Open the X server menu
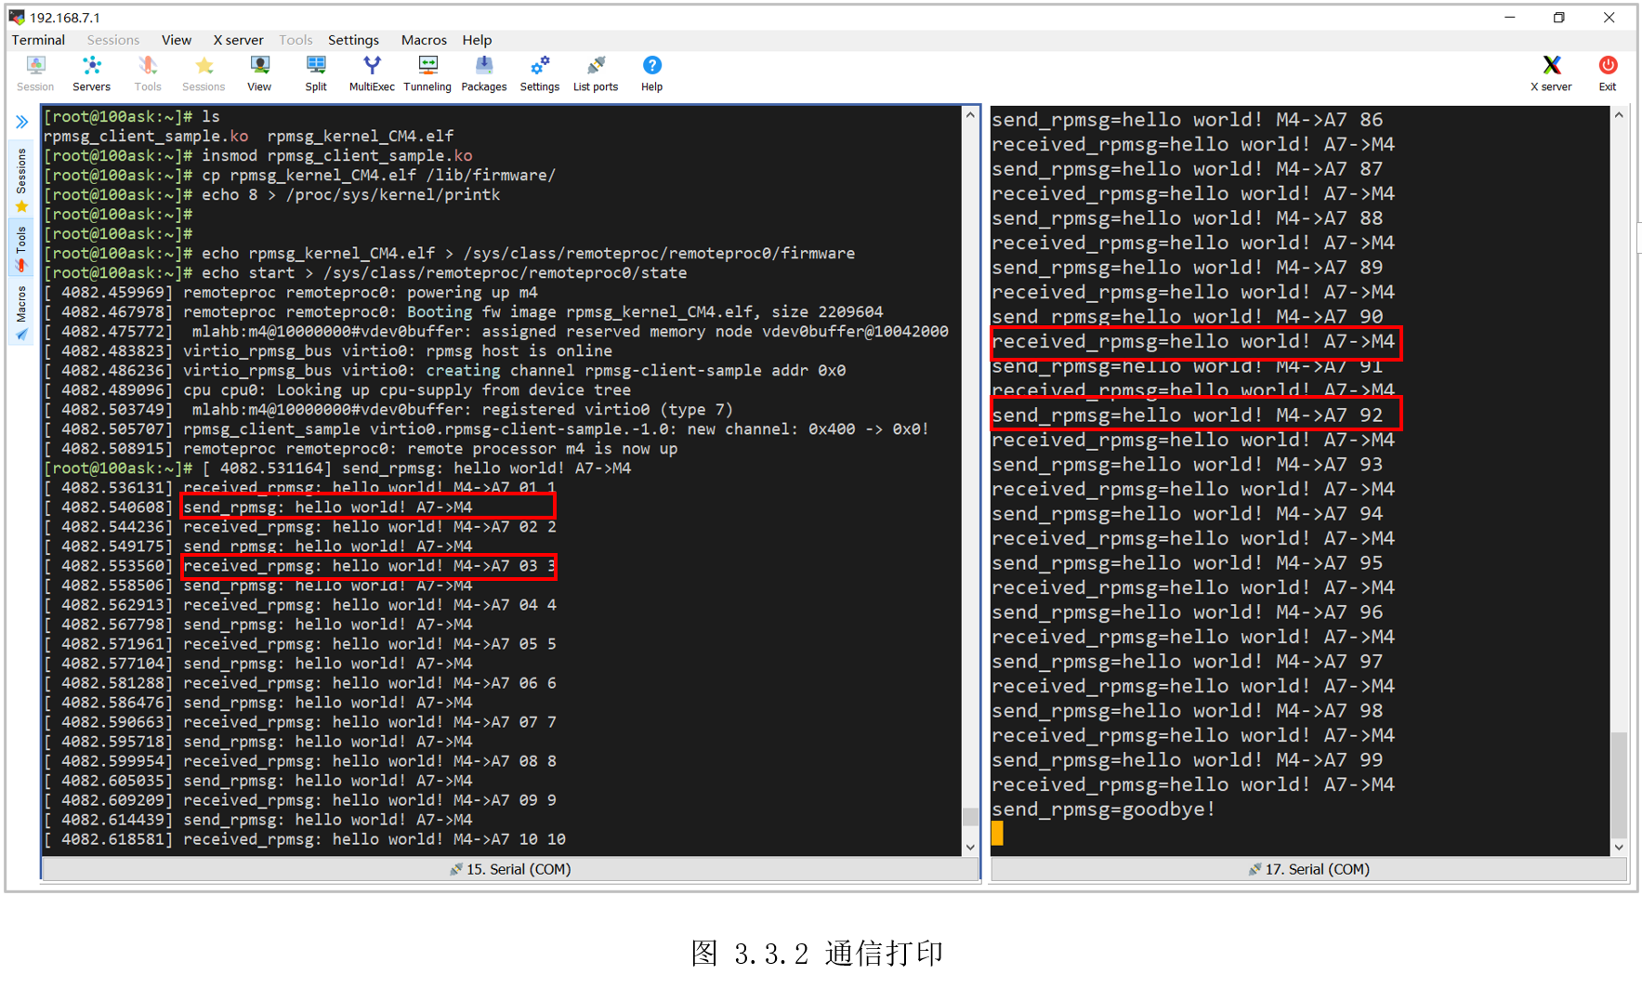The width and height of the screenshot is (1642, 988). coord(238,40)
